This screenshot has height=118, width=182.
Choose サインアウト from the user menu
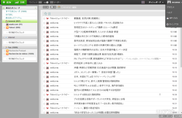(173, 24)
